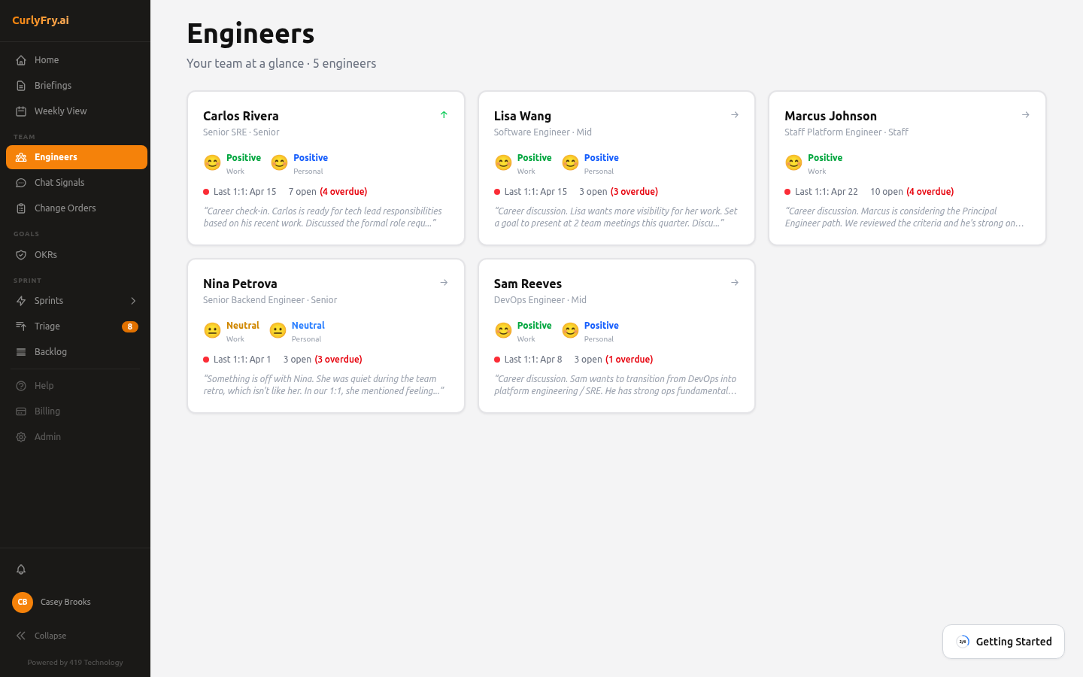
Task: Click the Triage sort icon
Action: [21, 326]
